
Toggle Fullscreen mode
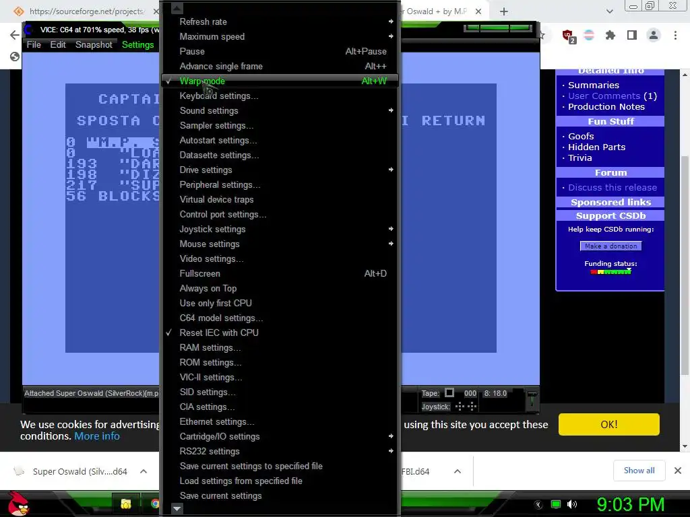tap(280, 273)
